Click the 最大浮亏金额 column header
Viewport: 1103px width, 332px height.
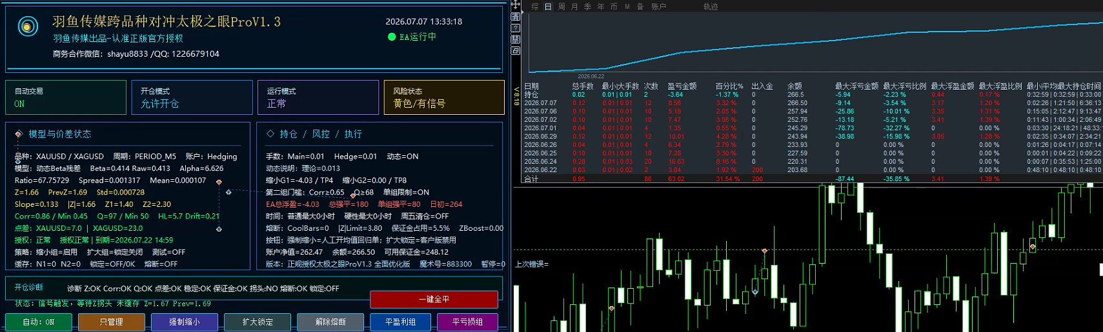[856, 86]
